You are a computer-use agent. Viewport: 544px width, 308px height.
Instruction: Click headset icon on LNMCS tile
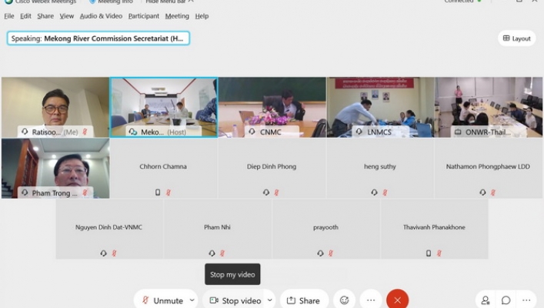click(x=359, y=132)
